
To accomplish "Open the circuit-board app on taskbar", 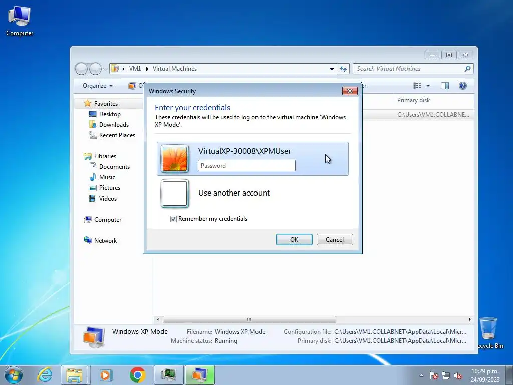I will click(x=169, y=375).
